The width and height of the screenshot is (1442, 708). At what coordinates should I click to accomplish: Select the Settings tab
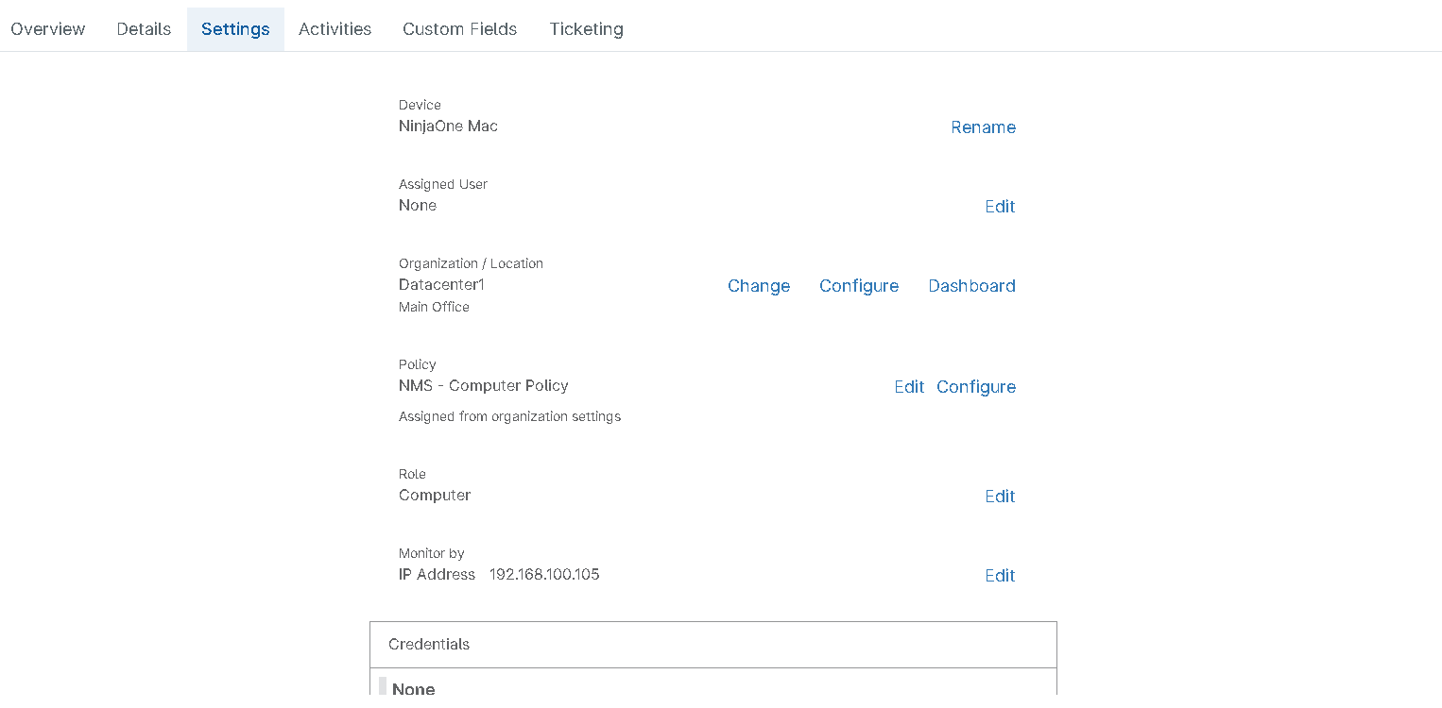[x=234, y=28]
